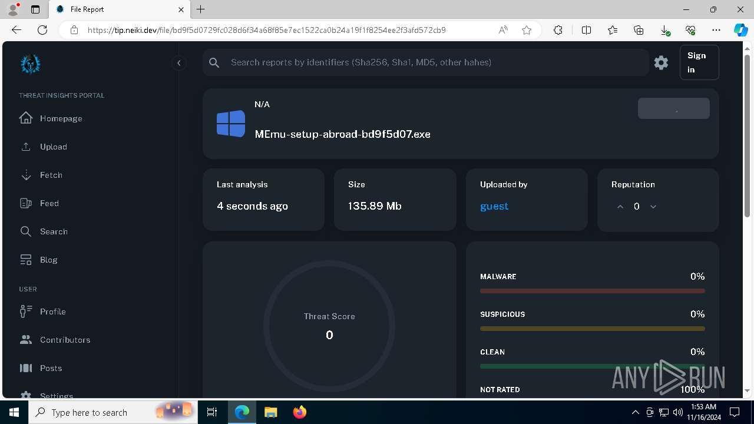The width and height of the screenshot is (754, 424).
Task: Open Edge Settings and more menu
Action: [x=716, y=30]
